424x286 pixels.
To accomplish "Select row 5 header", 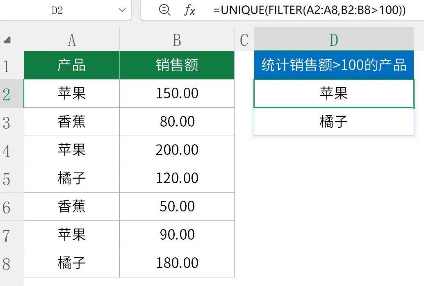I will point(7,179).
